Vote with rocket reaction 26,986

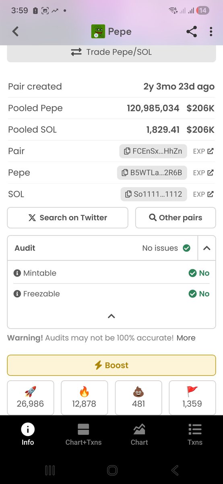(30, 398)
